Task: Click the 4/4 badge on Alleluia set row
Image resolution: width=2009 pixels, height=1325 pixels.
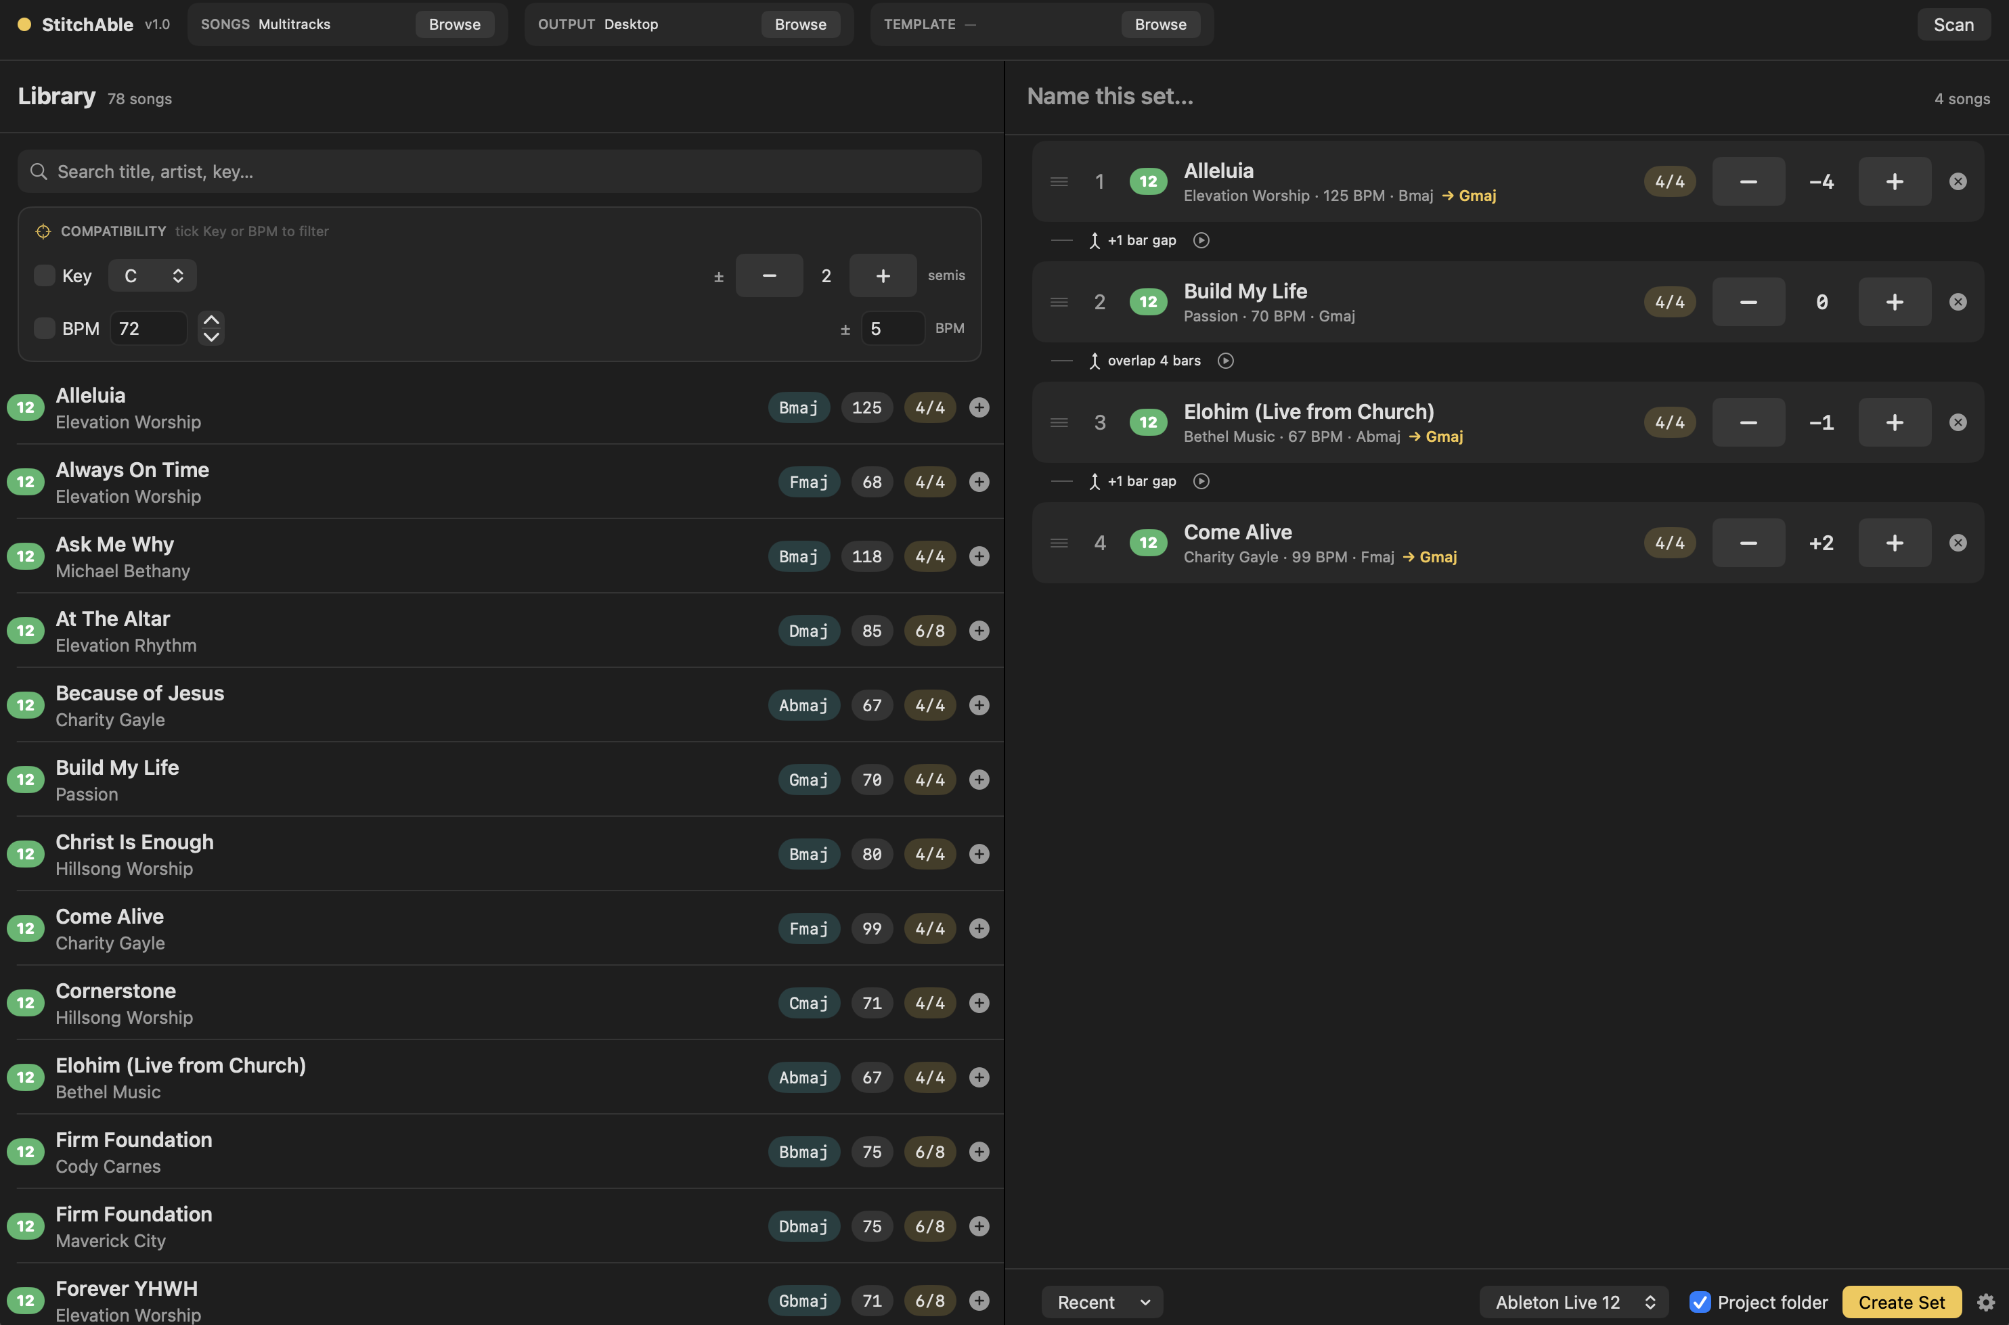Action: 1669,181
